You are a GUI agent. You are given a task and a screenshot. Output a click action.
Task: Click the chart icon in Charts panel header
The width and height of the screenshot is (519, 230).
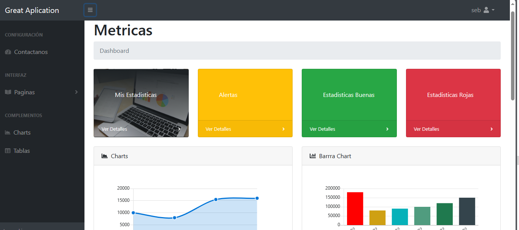(x=105, y=156)
